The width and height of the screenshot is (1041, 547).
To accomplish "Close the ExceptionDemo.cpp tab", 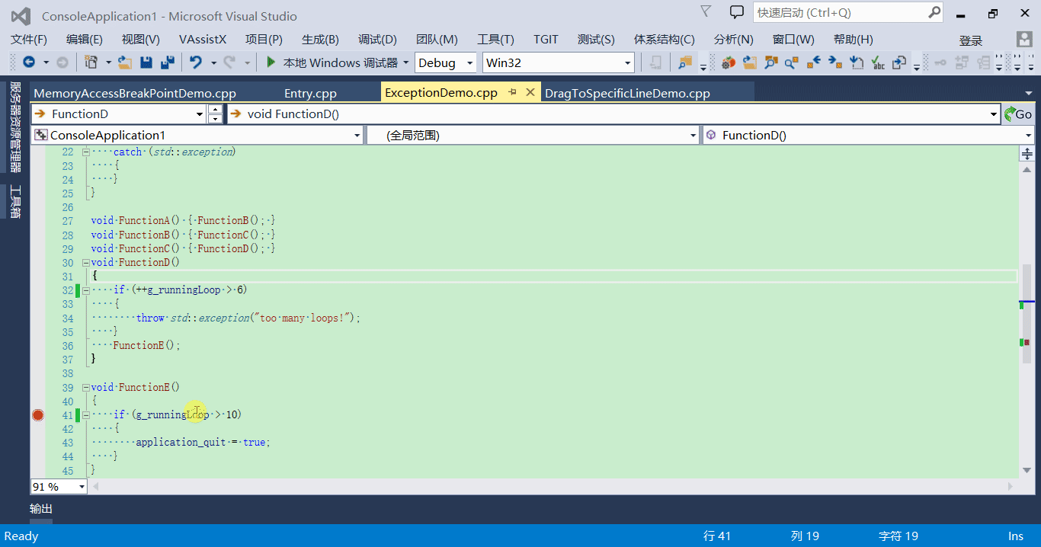I will click(x=530, y=92).
